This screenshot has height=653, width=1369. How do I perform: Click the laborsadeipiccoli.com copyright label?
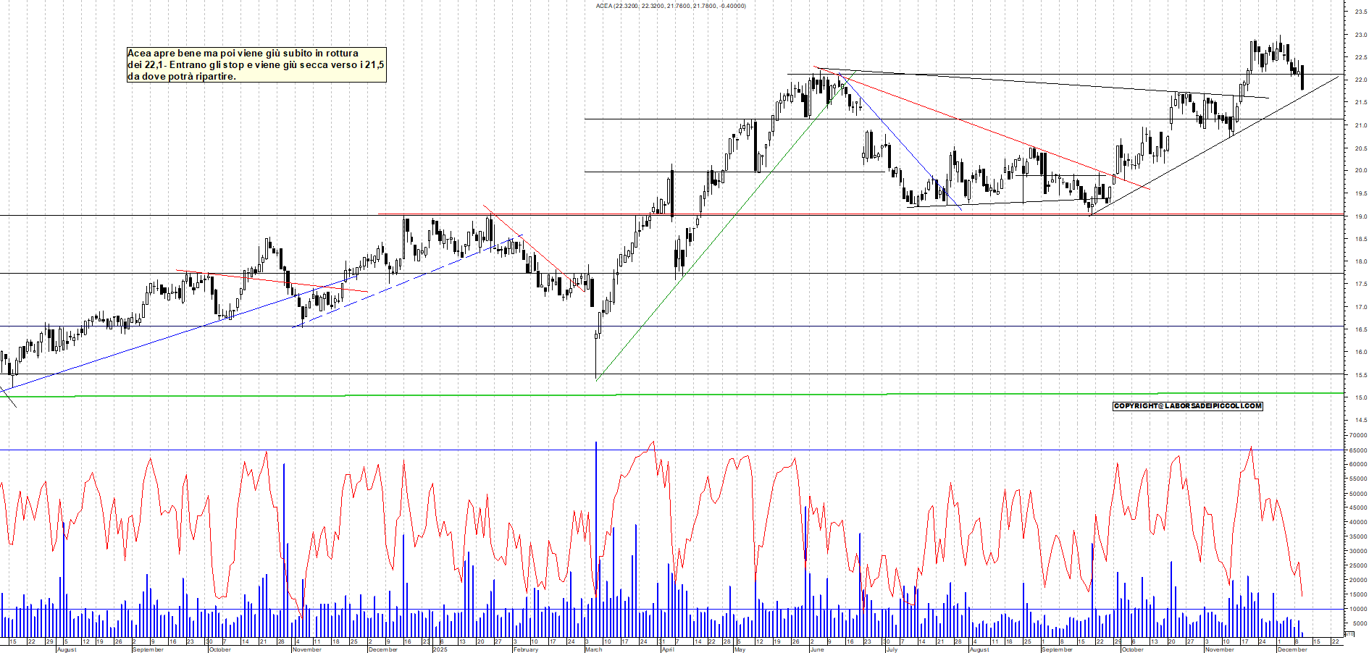[1187, 406]
